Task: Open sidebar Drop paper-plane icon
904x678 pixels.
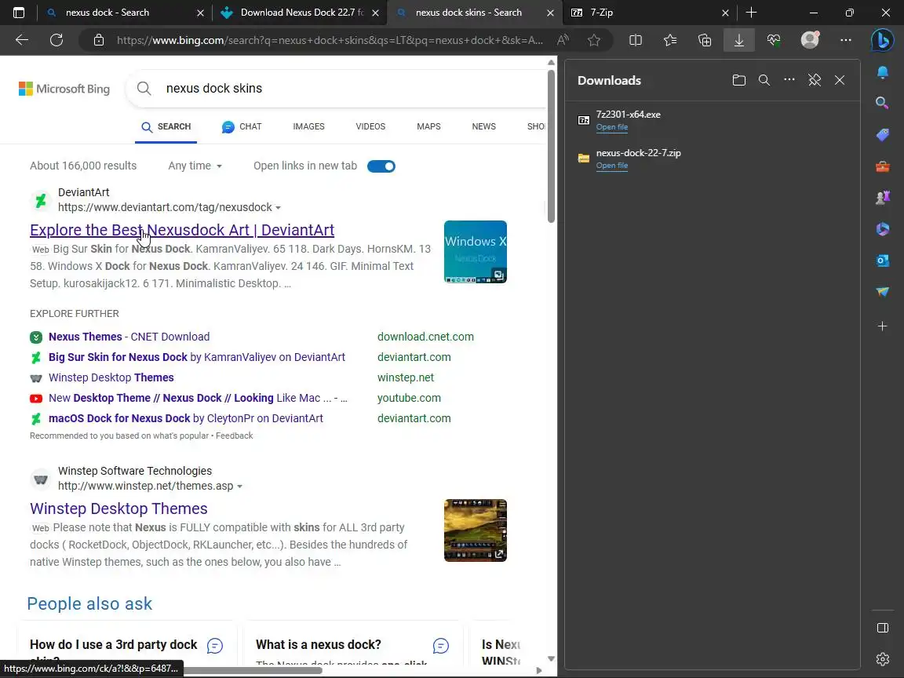Action: point(883,292)
